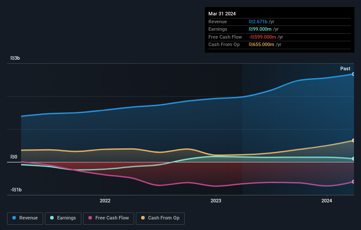
Task: Click the teal Earnings legend dot
Action: 52,218
